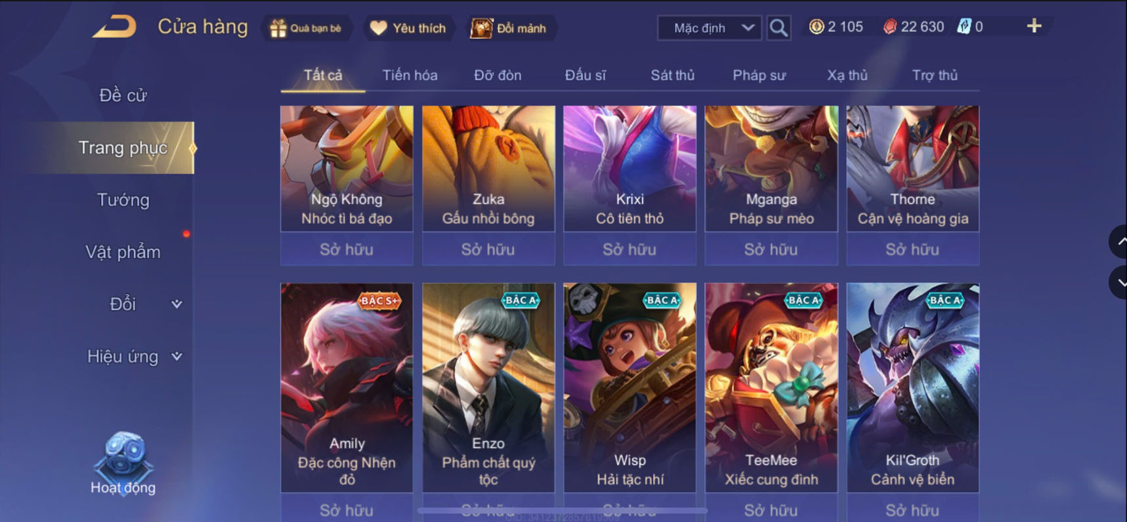Open Amily Đặc công Nhện đỏ skin card

coord(347,387)
